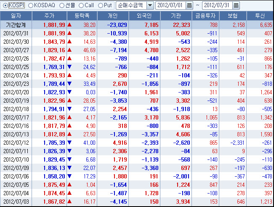The width and height of the screenshot is (274, 207).
Task: Click the end date field 2012/07/31
Action: pos(218,5)
